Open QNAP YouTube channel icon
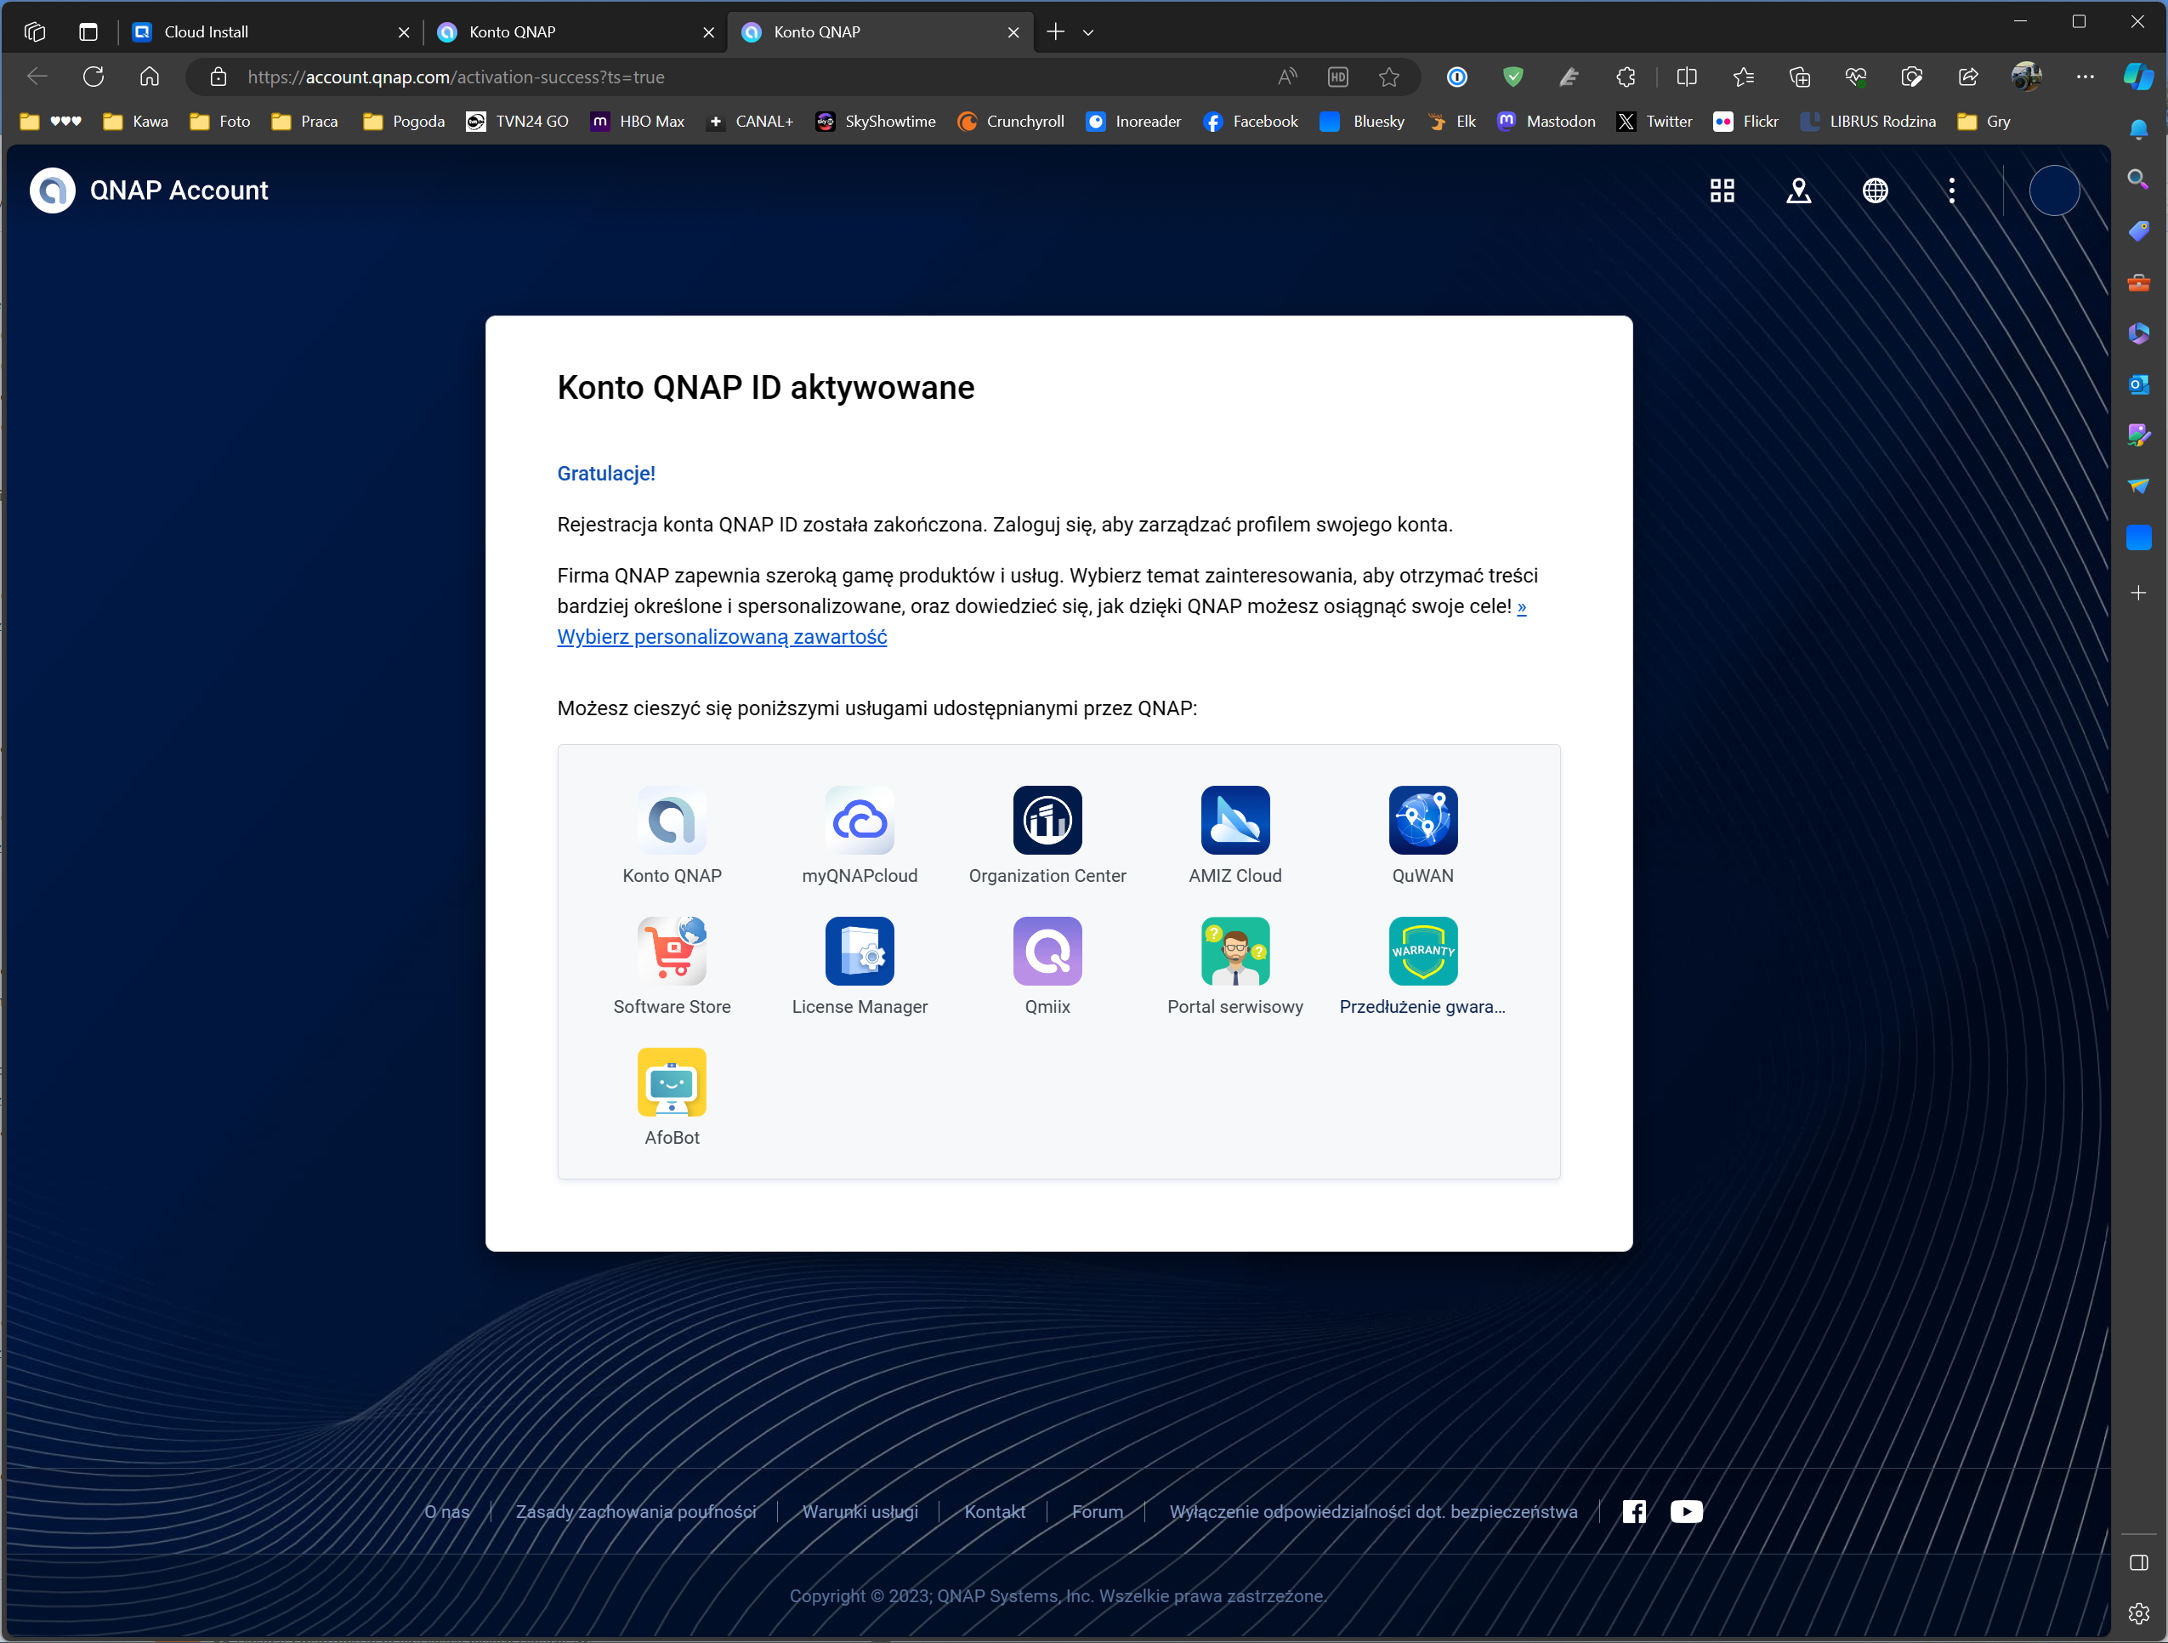Screen dimensions: 2168x1643 1686,1512
